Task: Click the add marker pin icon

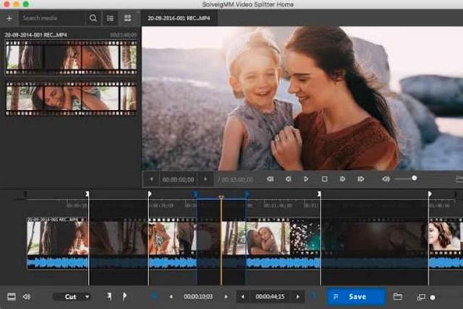Action: point(109,297)
